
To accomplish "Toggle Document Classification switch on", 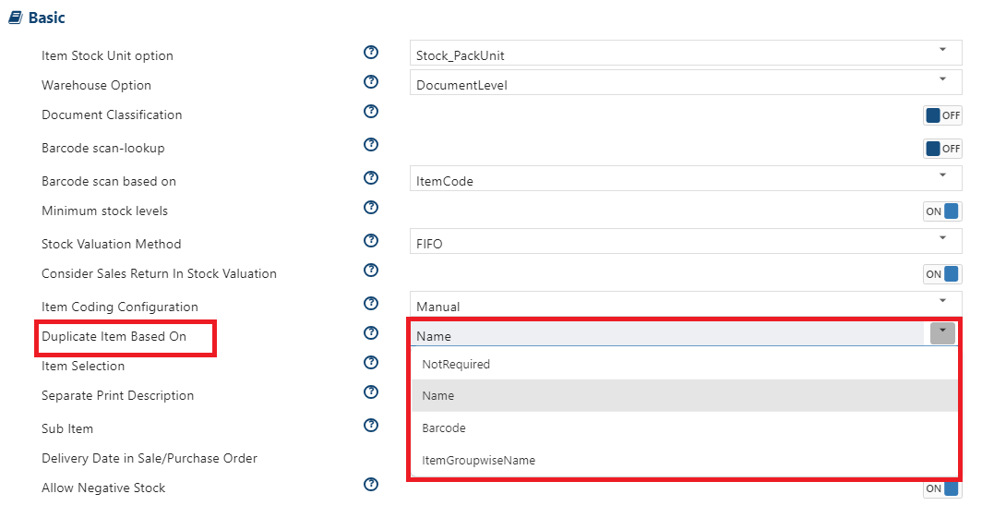I will click(942, 115).
